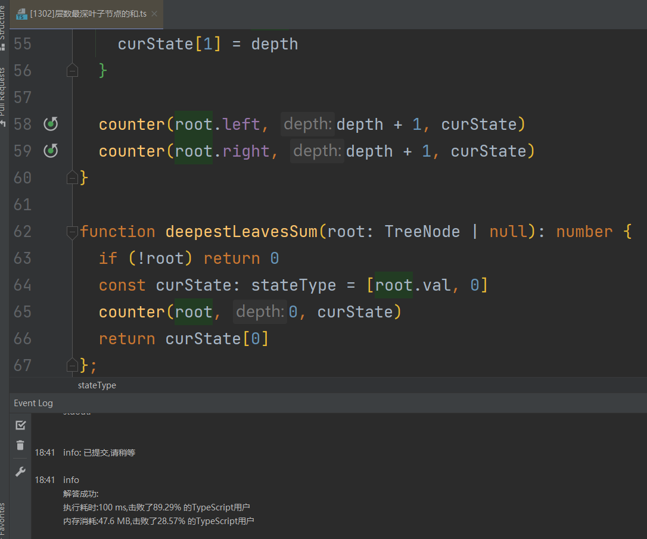The height and width of the screenshot is (539, 647).
Task: Clear all Event Log entries with trash icon
Action: tap(20, 445)
